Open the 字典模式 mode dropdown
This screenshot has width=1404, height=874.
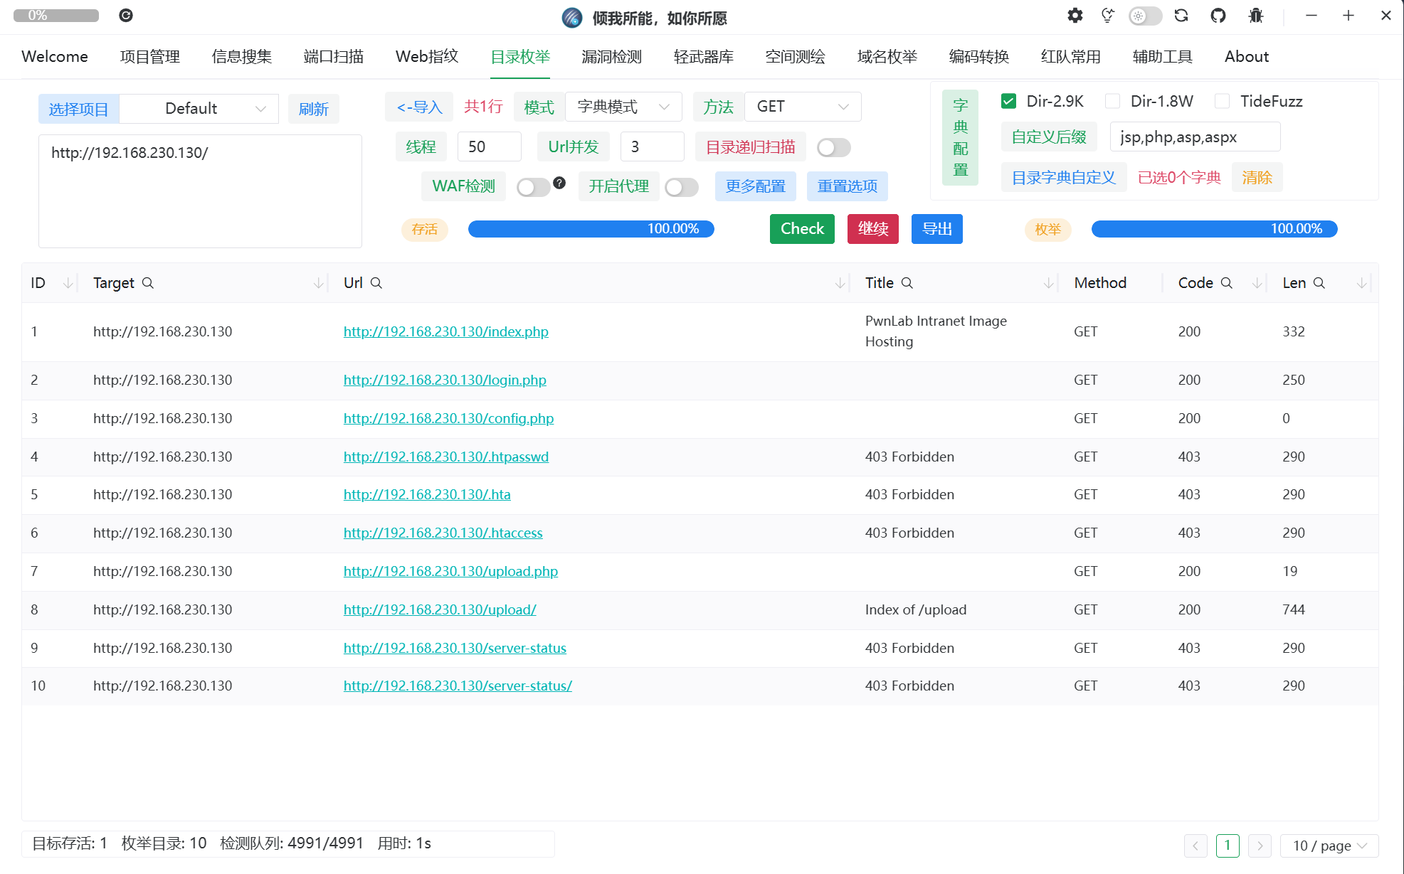pyautogui.click(x=623, y=107)
